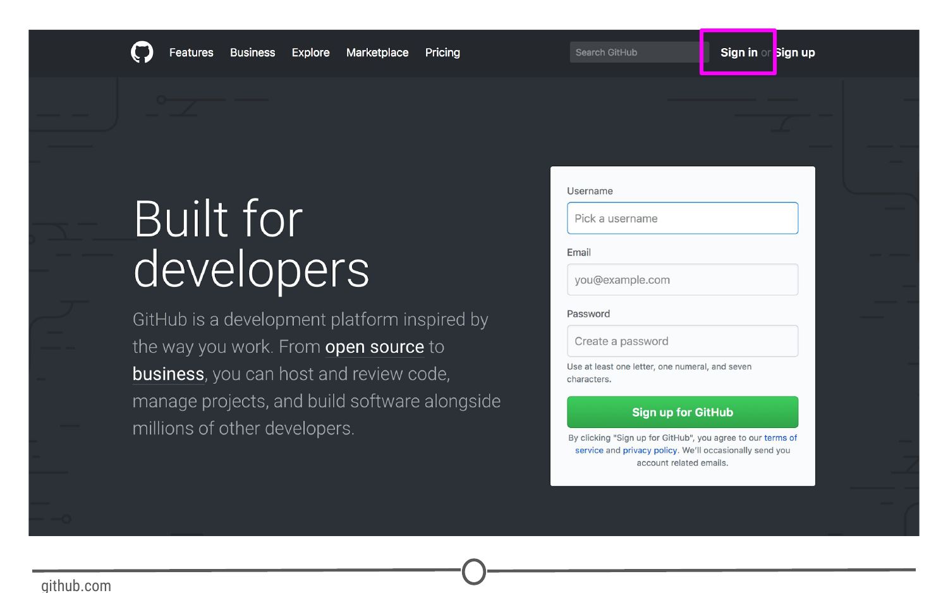Focus the you@example.com email field
Viewport: 948px width, 593px height.
683,279
